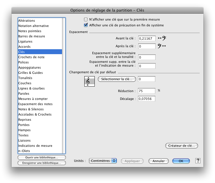Uncheck Afficher une clé de précaution

pos(86,25)
